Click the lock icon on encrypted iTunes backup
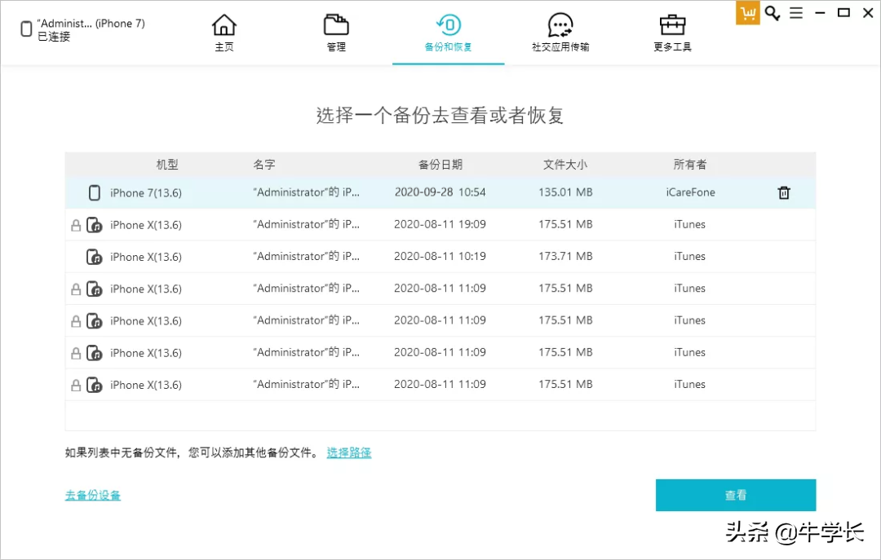This screenshot has width=881, height=560. click(76, 224)
